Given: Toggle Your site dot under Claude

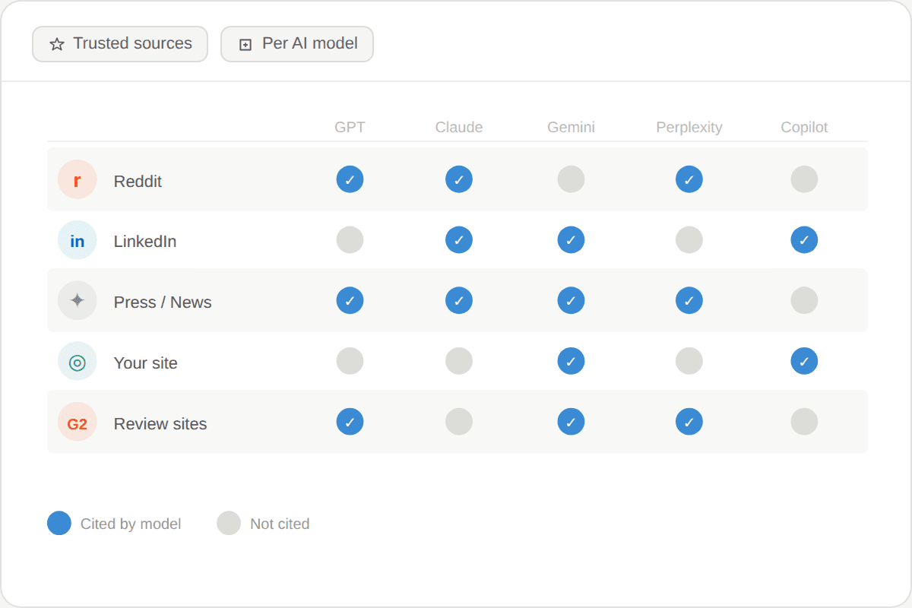Looking at the screenshot, I should (459, 361).
